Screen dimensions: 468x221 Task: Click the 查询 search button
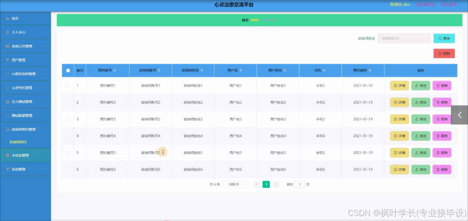click(444, 39)
